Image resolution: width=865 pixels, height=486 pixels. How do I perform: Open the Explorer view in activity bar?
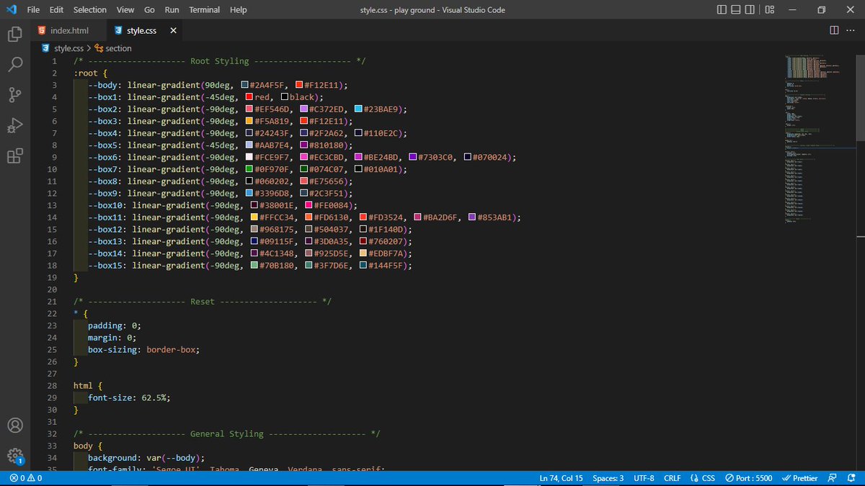14,34
